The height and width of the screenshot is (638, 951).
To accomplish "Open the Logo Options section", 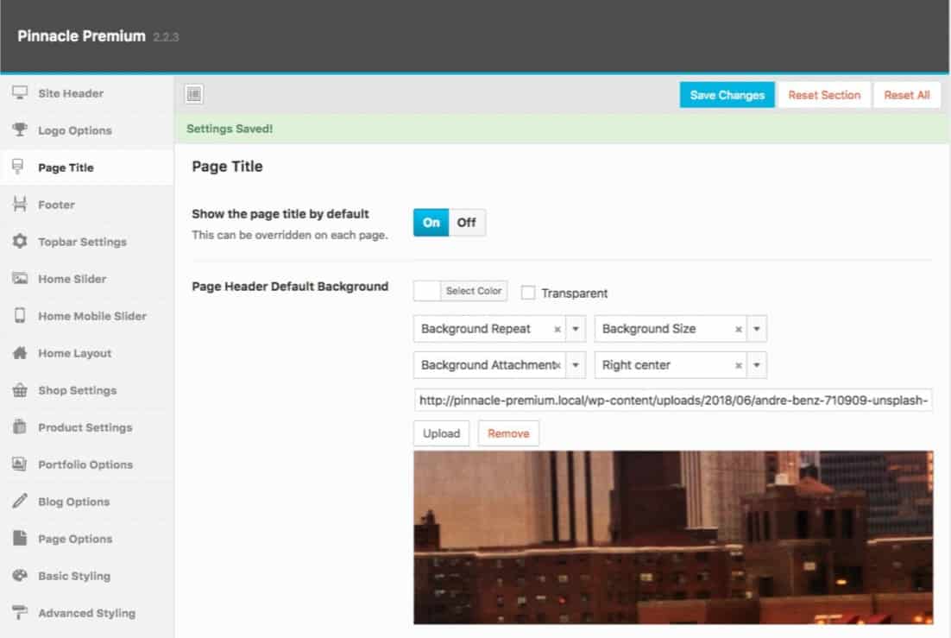I will 87,129.
